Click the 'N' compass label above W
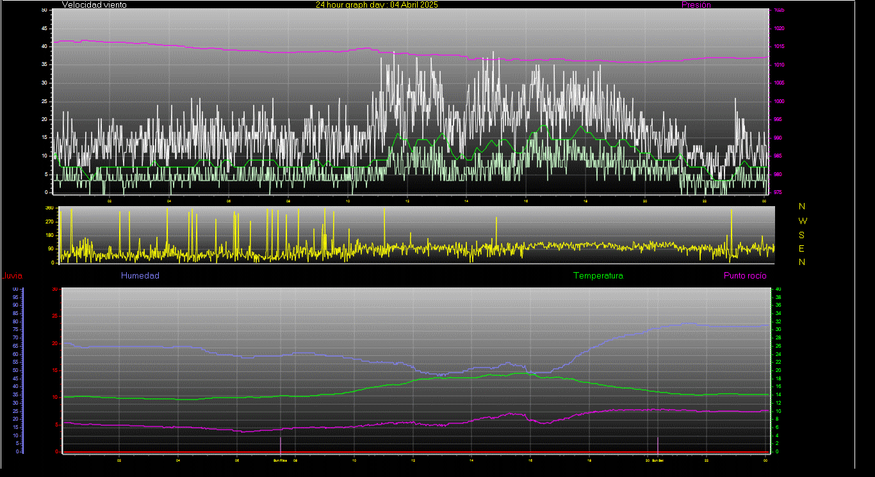This screenshot has height=477, width=875. (802, 207)
